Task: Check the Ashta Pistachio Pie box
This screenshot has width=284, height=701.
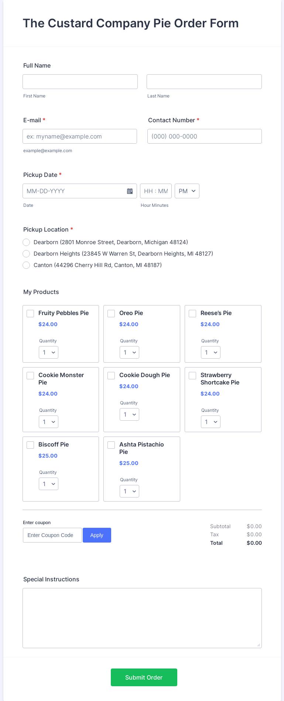Action: coord(111,445)
